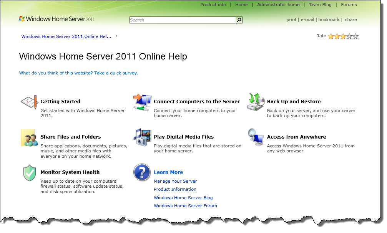Open the Windows Home Server 2011 Online Help breadcrumb
Viewport: 387px width, 233px height.
click(66, 36)
